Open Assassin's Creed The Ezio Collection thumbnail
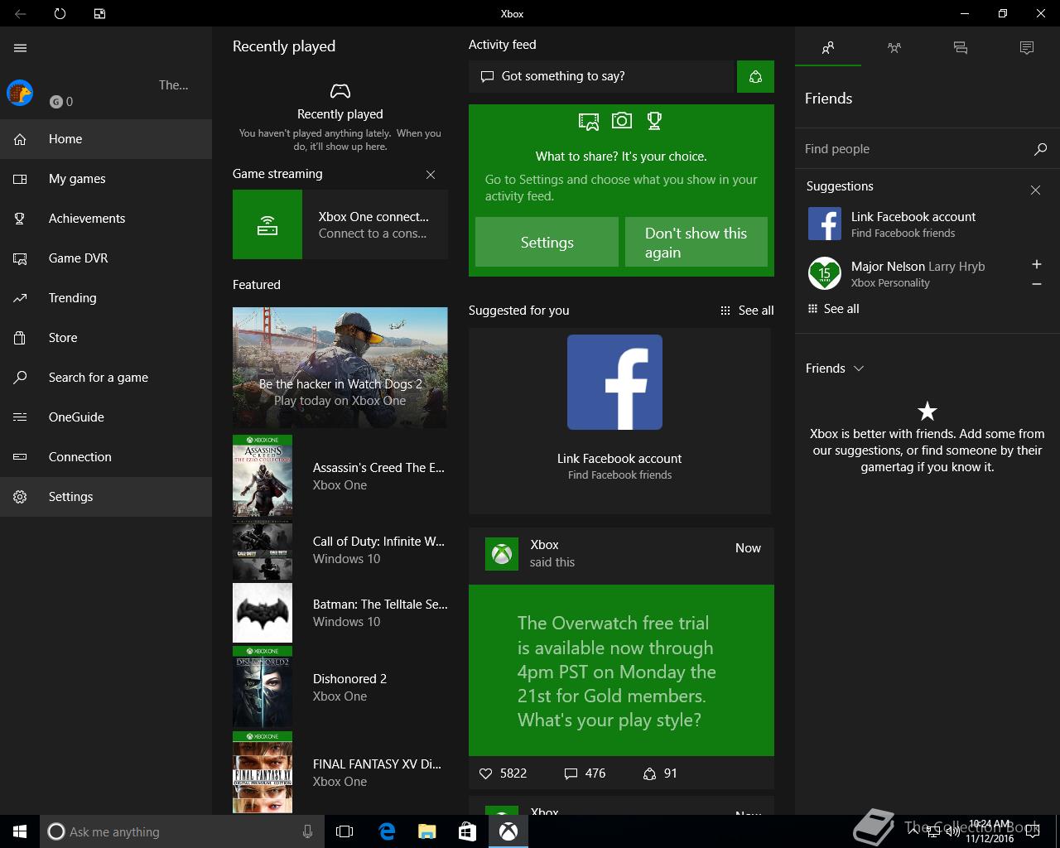The image size is (1060, 848). coord(263,476)
